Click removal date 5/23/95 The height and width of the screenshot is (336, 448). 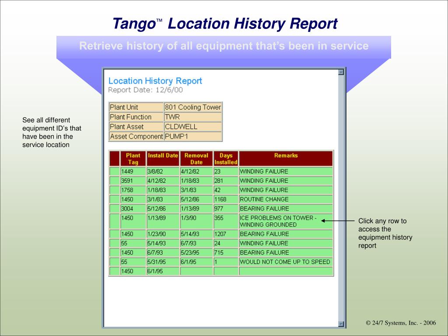click(x=196, y=252)
